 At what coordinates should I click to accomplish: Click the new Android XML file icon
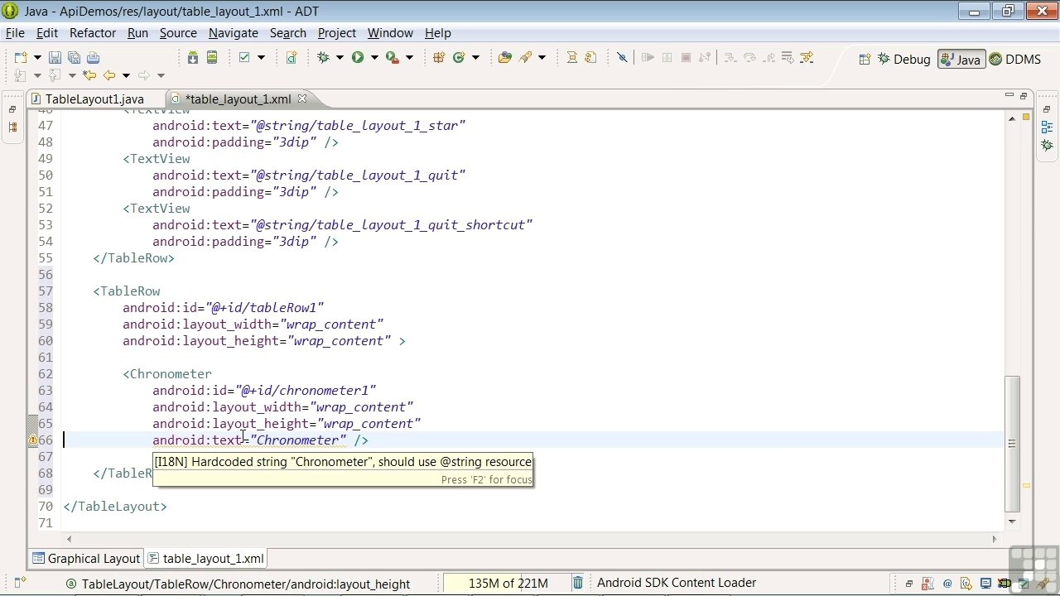[x=291, y=57]
